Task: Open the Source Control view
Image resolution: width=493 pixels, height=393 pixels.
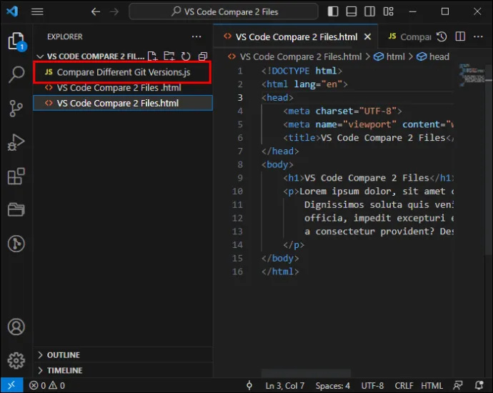Action: pyautogui.click(x=16, y=109)
